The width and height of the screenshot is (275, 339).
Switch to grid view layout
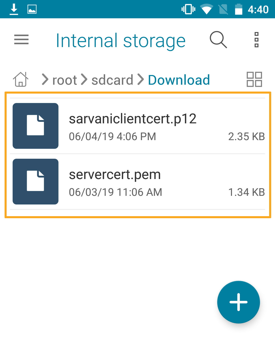(254, 79)
